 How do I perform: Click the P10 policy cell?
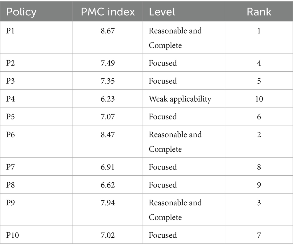(x=13, y=235)
